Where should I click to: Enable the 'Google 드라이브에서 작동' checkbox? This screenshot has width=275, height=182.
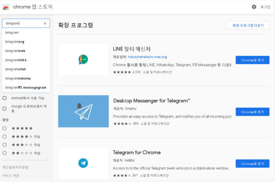(5, 108)
